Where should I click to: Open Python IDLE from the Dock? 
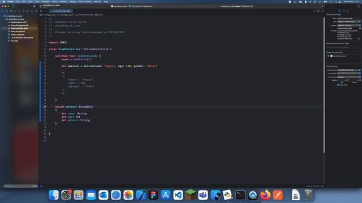click(x=228, y=195)
